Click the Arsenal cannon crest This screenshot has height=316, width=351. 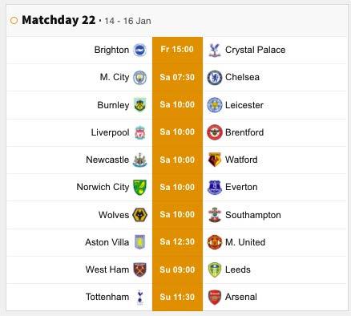point(215,297)
